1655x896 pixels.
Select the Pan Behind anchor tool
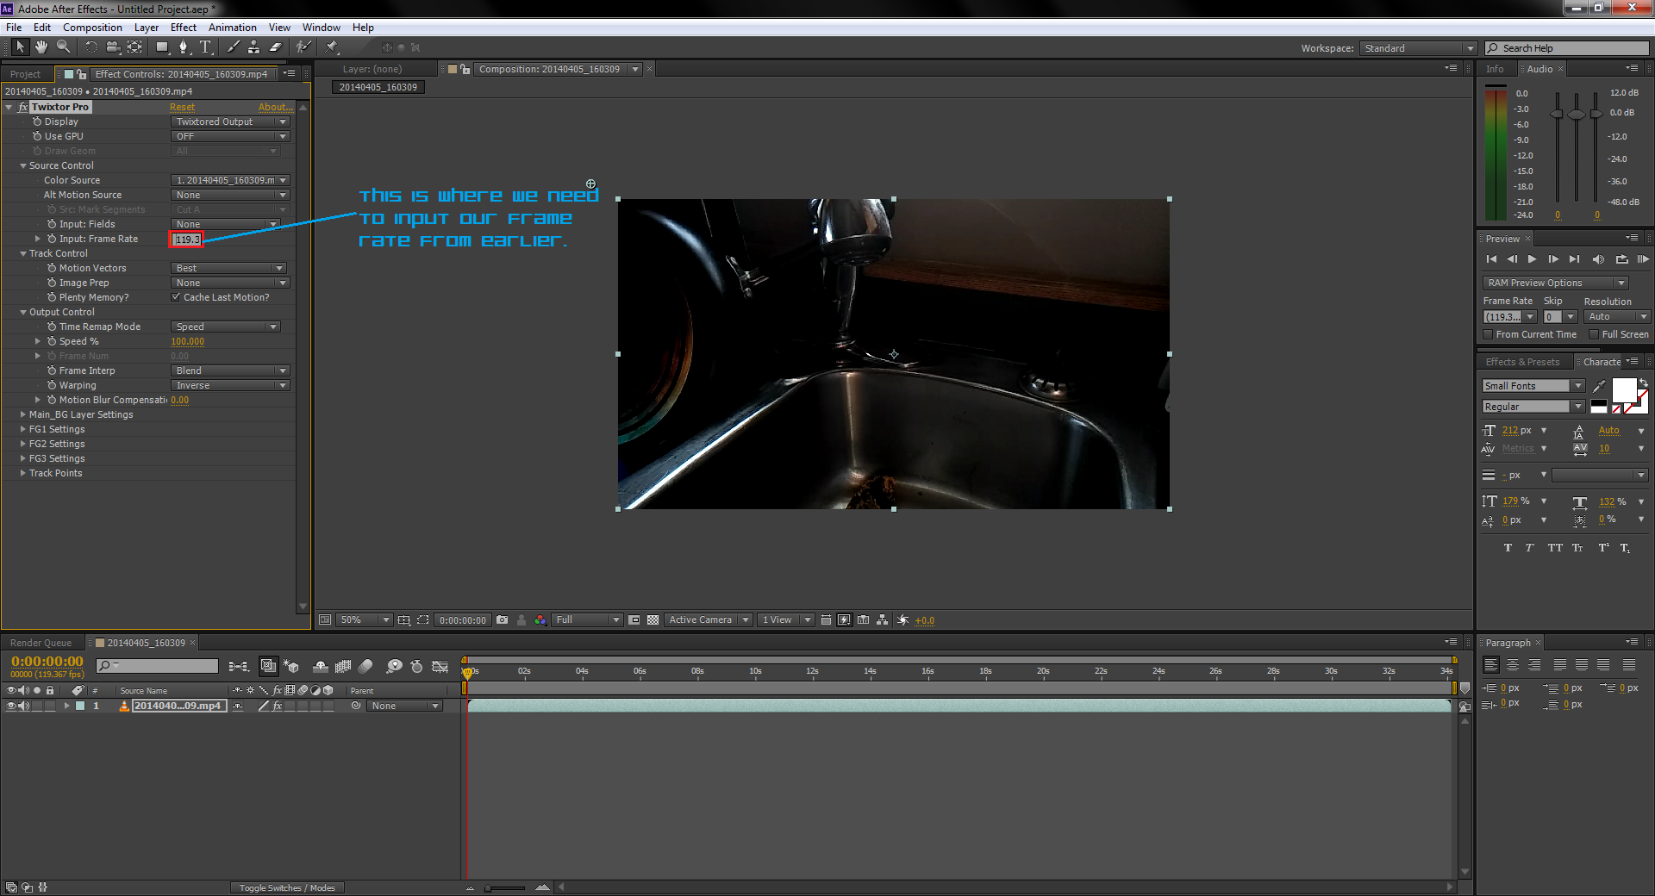point(134,47)
